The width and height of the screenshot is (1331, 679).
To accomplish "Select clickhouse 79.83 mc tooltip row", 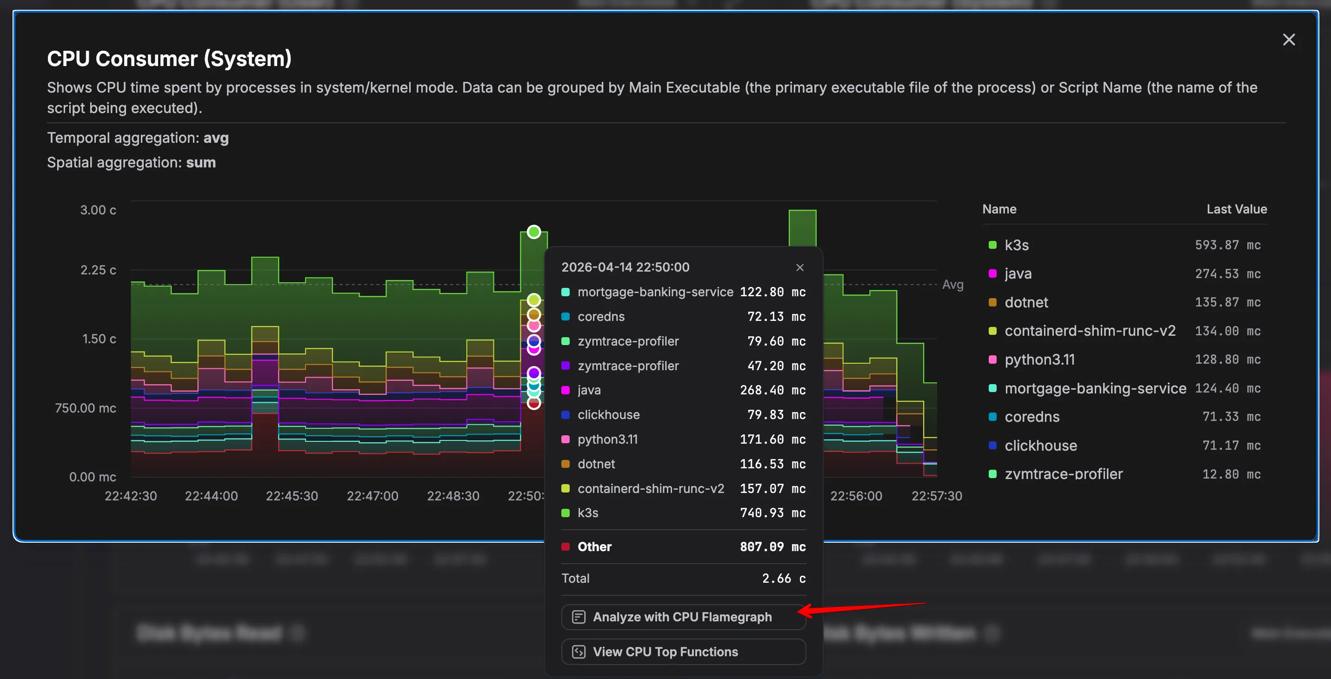I will pos(683,414).
